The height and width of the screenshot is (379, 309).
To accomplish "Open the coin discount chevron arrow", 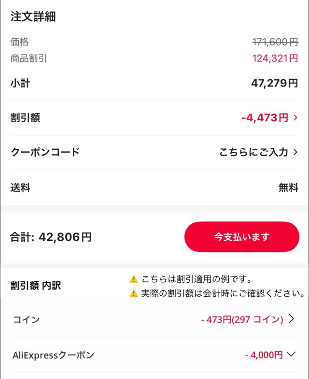I will (x=291, y=319).
